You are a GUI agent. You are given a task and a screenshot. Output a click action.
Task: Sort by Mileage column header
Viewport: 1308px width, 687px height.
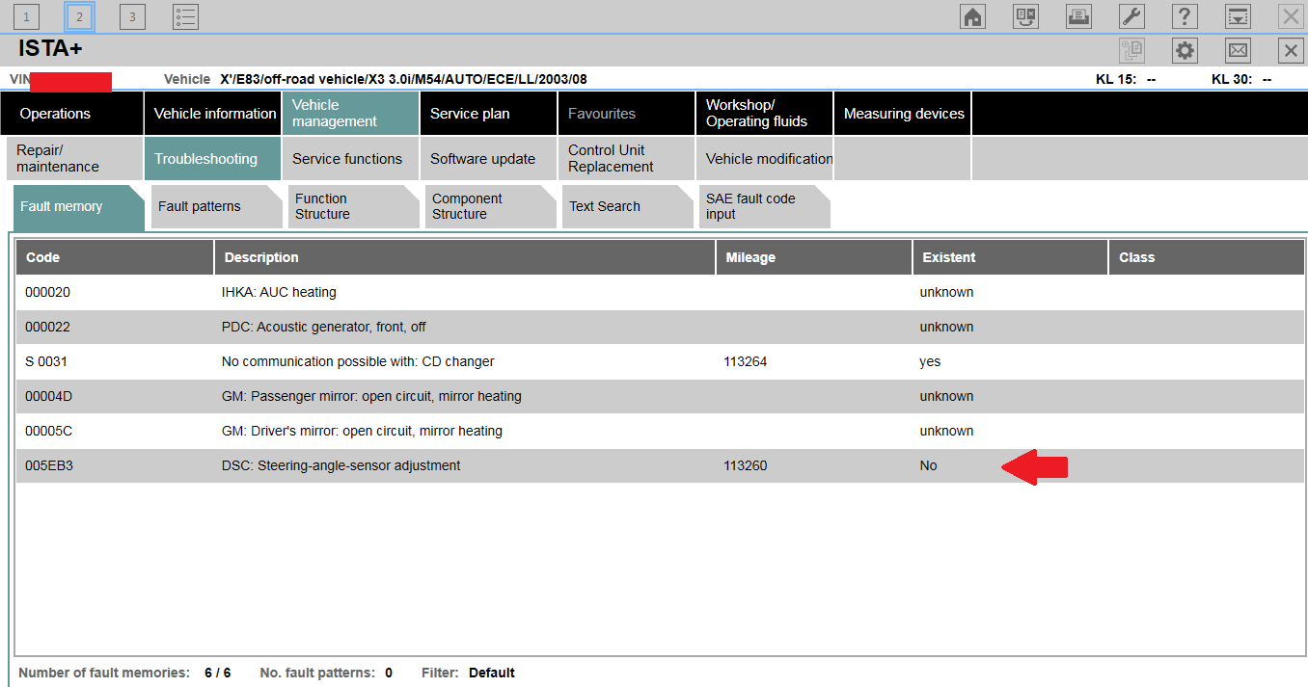(814, 257)
